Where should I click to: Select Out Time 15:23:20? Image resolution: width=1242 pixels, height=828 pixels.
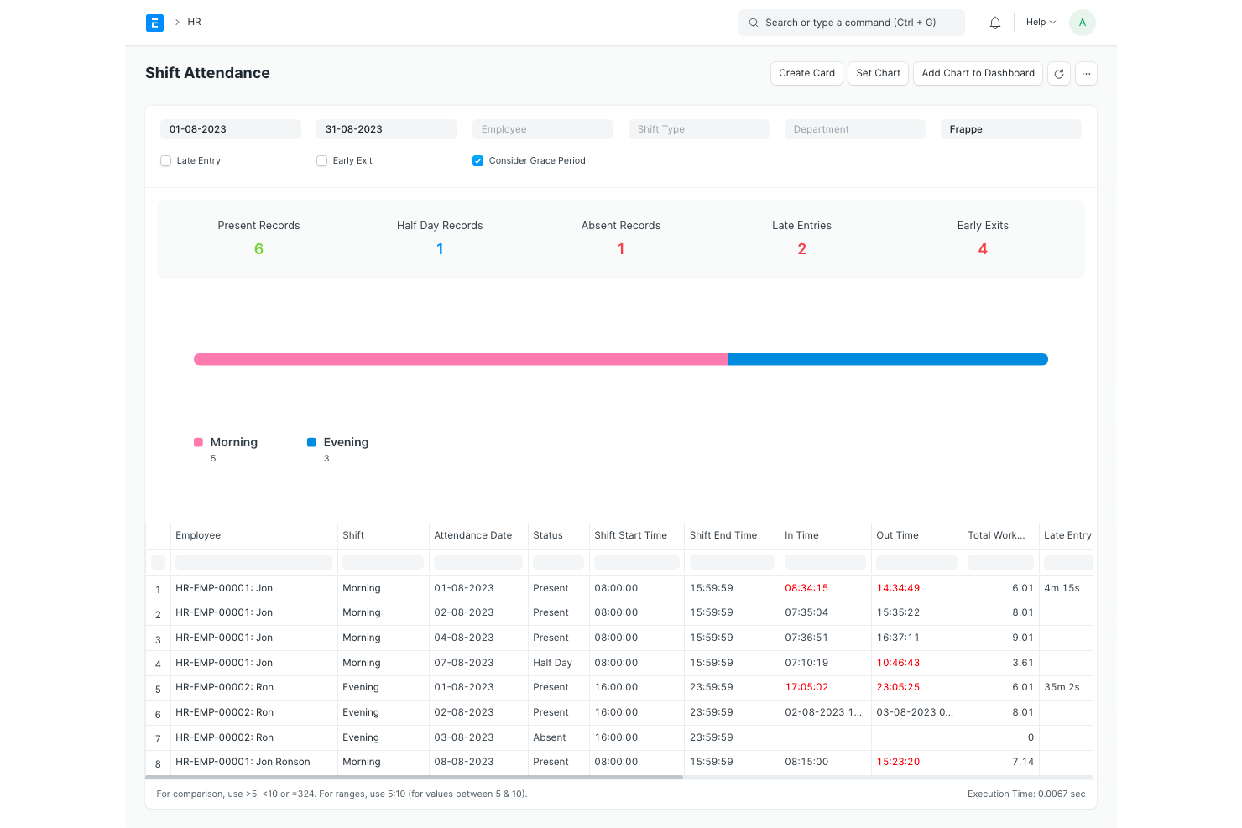[898, 762]
